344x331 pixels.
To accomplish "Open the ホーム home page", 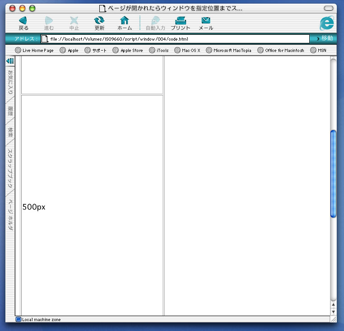I will (125, 23).
